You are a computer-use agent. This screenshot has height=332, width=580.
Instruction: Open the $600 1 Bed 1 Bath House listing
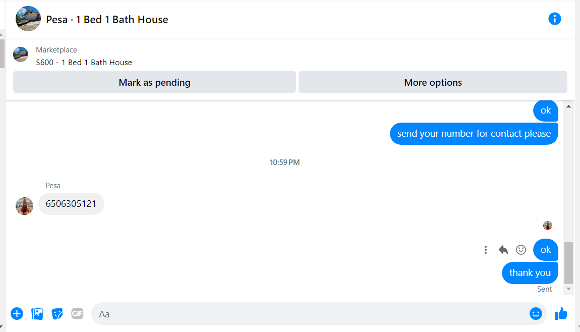pos(84,62)
